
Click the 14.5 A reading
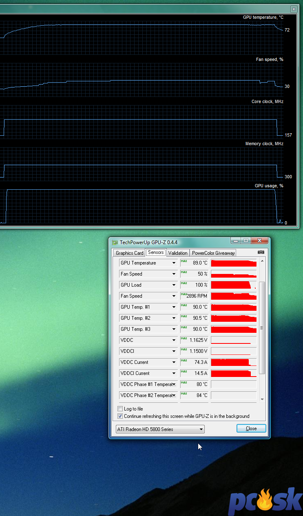coord(201,373)
